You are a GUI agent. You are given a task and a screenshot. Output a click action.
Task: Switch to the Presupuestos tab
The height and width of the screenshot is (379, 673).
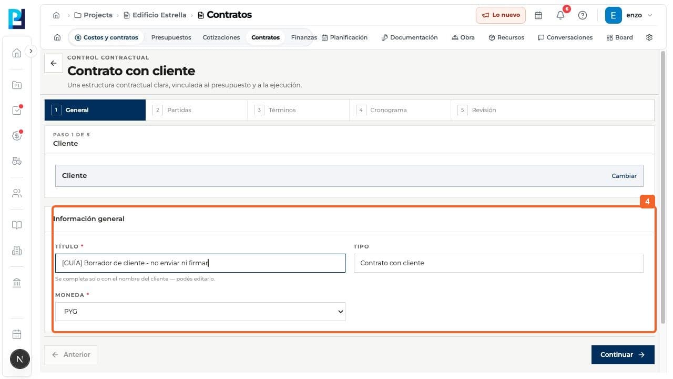click(x=171, y=37)
